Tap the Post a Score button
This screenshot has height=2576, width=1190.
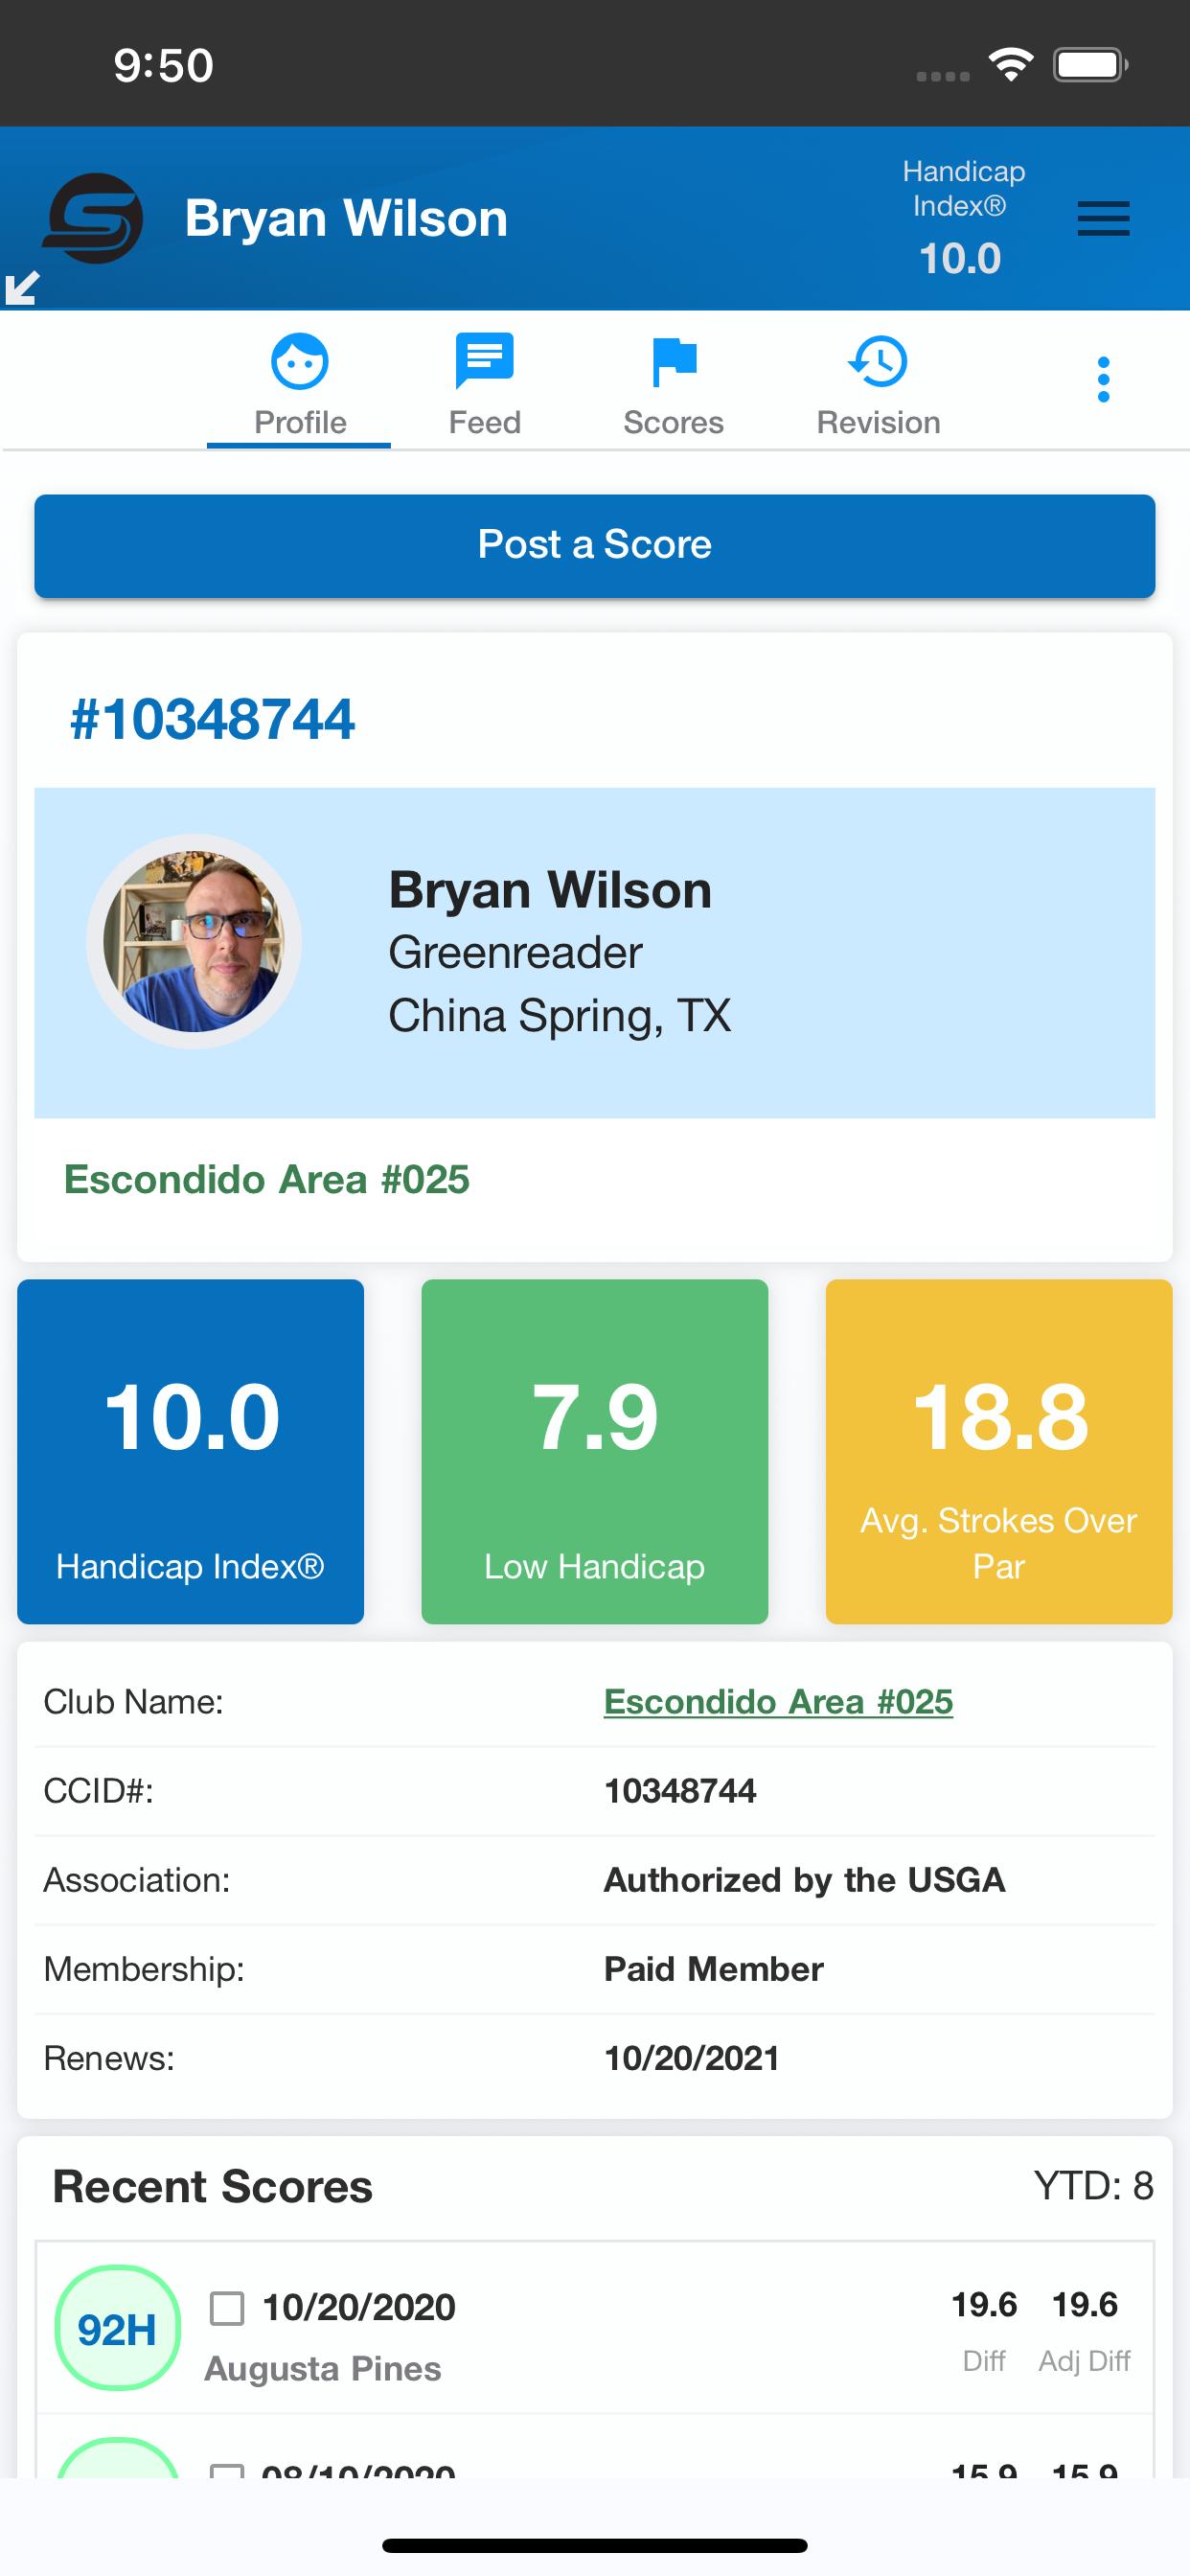click(x=595, y=546)
